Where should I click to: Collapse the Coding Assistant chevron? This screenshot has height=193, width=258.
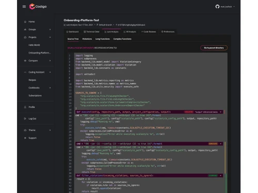(50, 72)
